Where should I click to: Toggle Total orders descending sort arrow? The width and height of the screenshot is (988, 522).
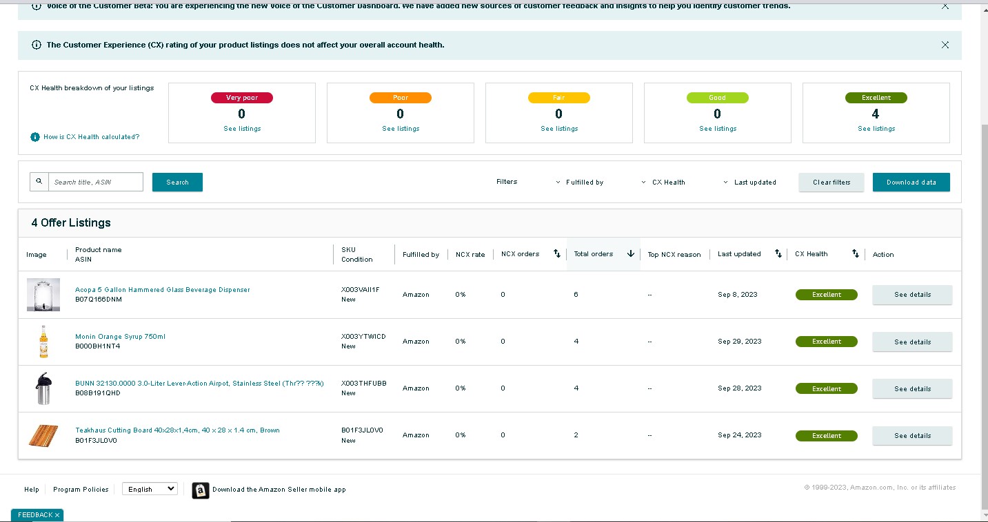point(630,254)
